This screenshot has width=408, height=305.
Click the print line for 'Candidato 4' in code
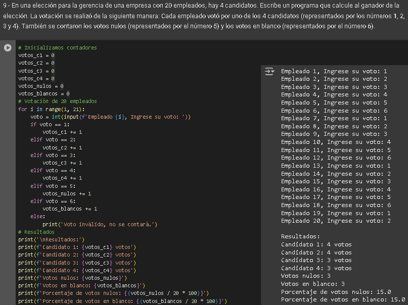tap(77, 270)
